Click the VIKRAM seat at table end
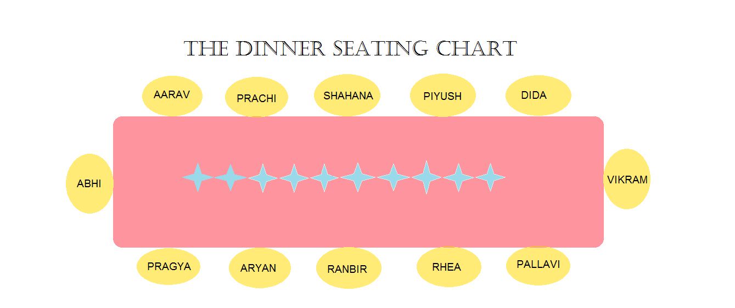This screenshot has width=735, height=308. [627, 179]
